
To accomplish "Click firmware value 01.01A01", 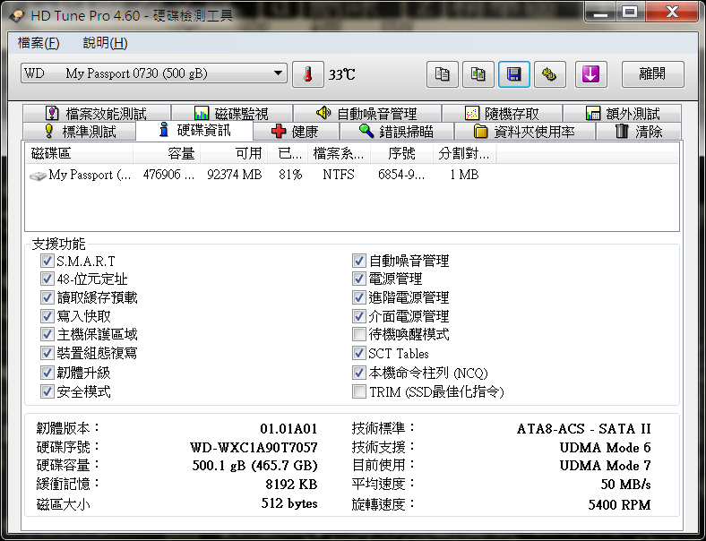I will (288, 428).
